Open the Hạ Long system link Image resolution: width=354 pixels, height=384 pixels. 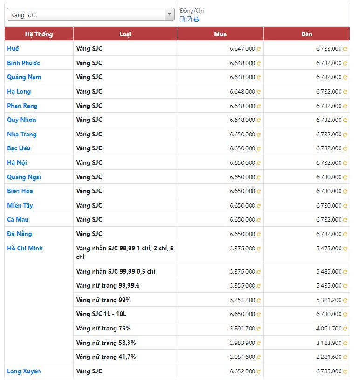19,92
